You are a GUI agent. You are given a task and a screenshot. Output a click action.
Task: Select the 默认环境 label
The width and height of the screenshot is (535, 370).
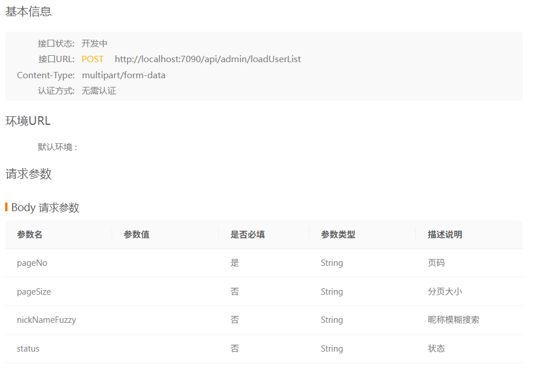click(x=58, y=147)
